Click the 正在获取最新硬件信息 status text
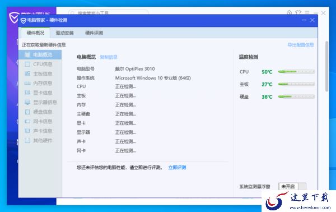Screen dimensions: 336x212 (44, 45)
